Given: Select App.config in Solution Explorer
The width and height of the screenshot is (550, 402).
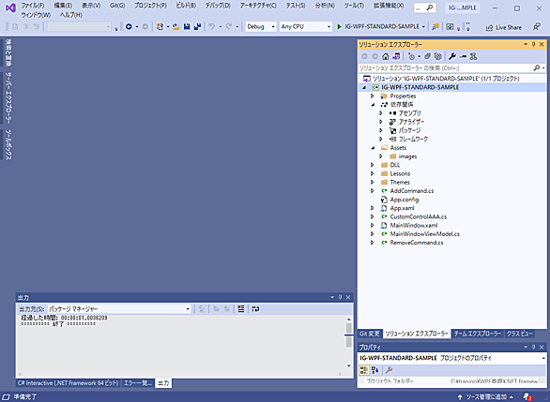Looking at the screenshot, I should (x=405, y=200).
